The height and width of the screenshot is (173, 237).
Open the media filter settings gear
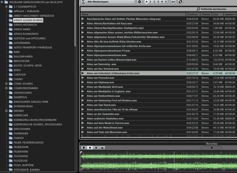(139, 2)
